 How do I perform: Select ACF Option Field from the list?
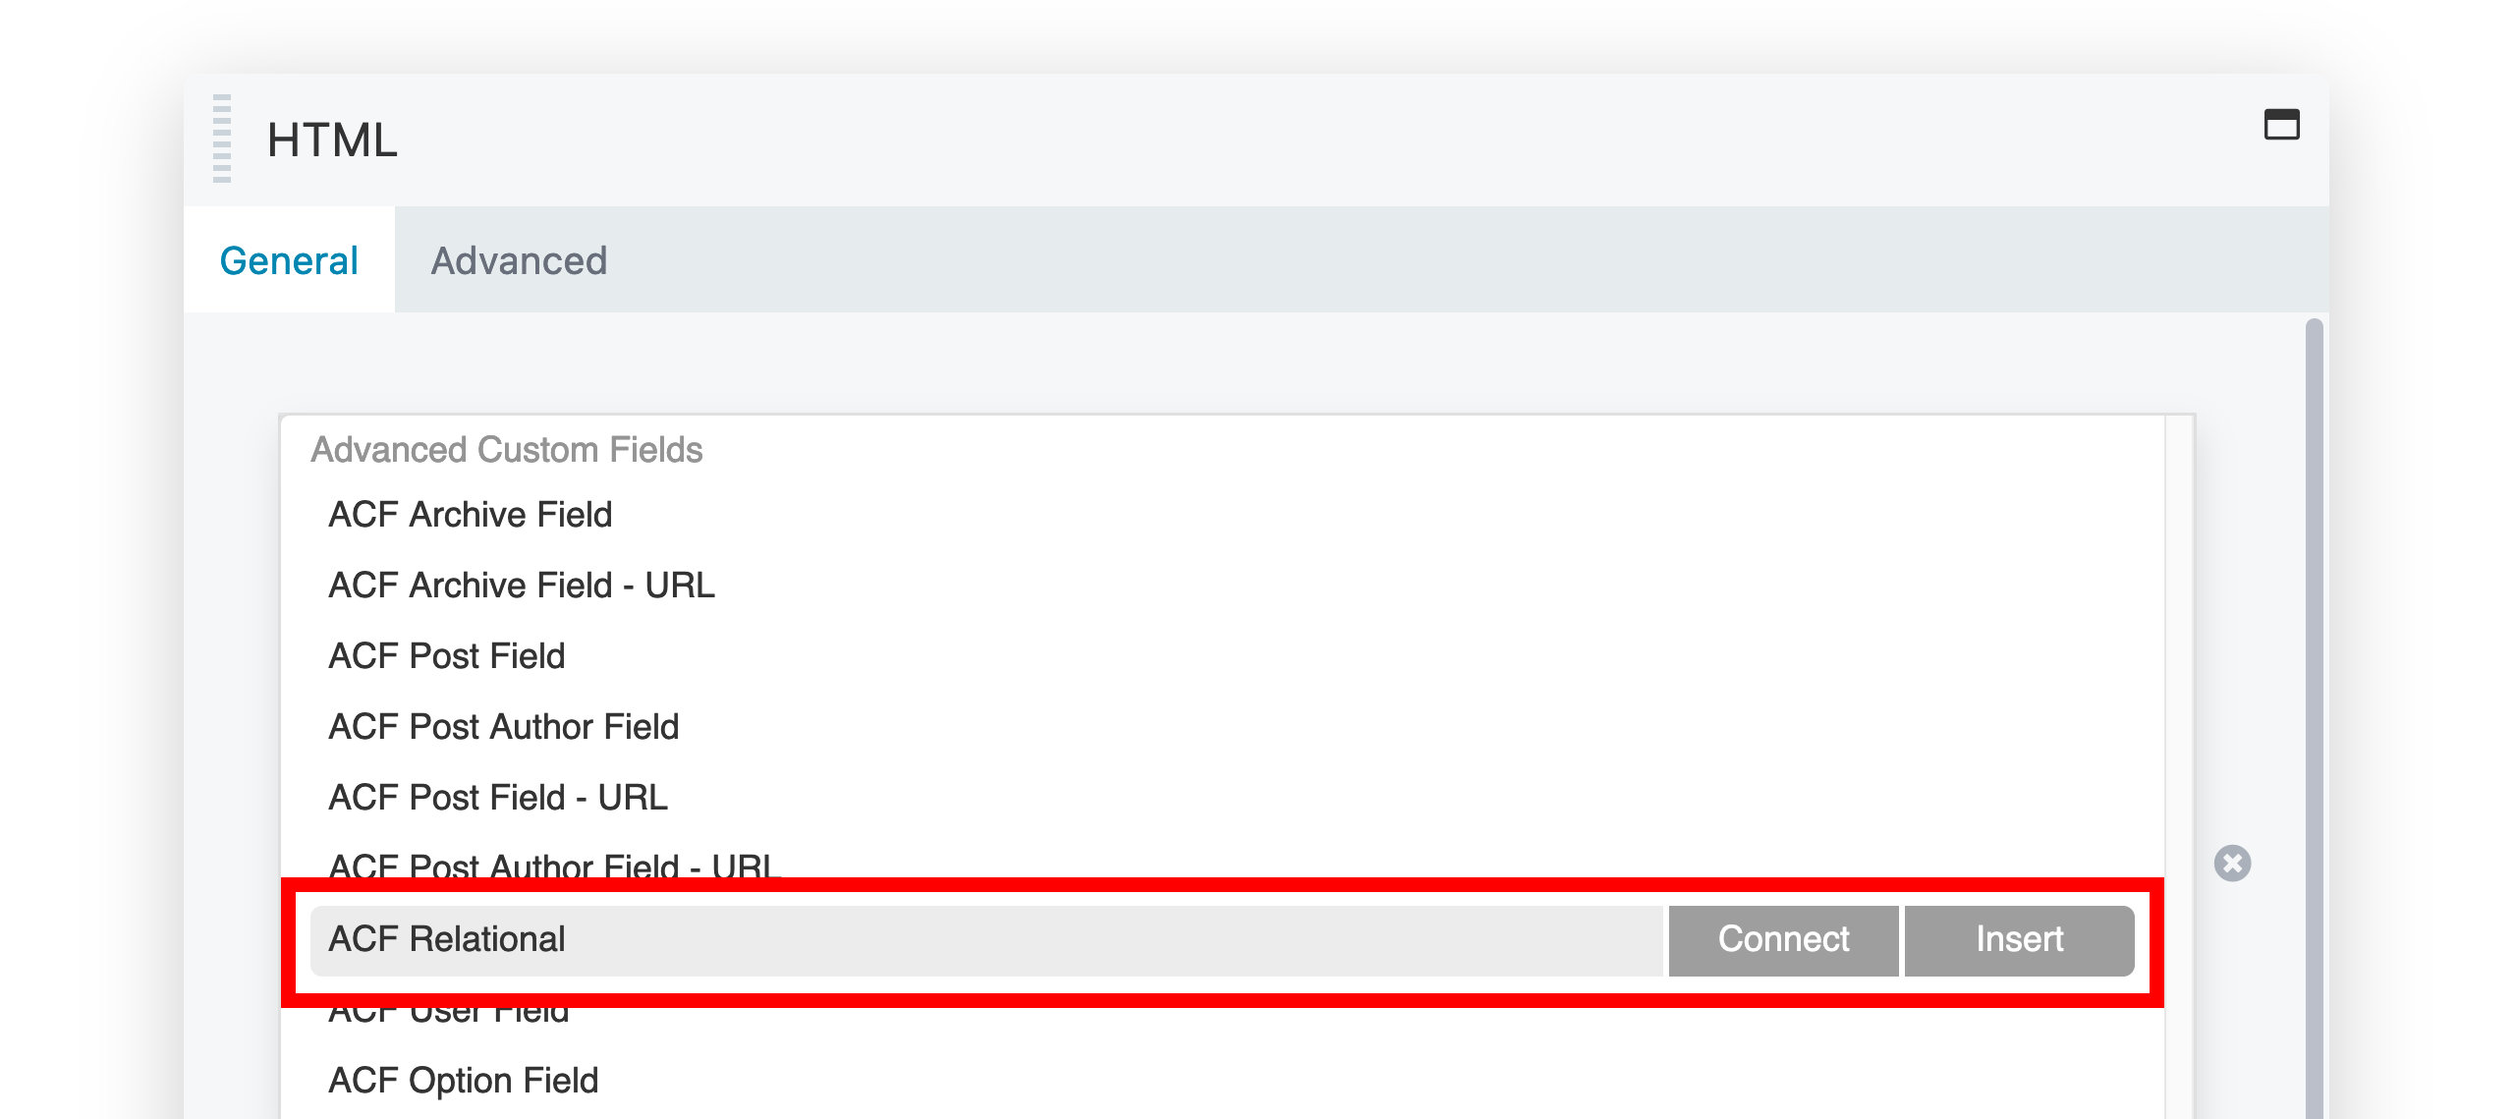click(464, 1080)
